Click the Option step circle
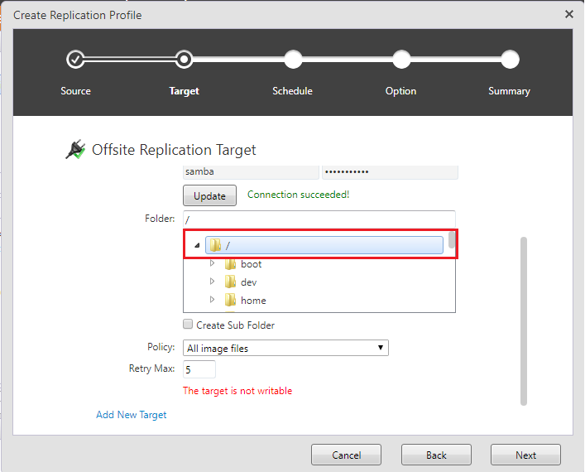 tap(401, 60)
